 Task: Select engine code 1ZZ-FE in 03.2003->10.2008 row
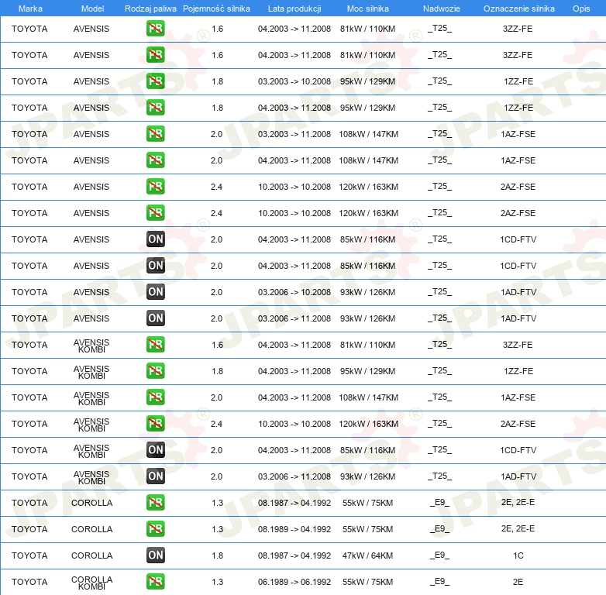(x=518, y=81)
